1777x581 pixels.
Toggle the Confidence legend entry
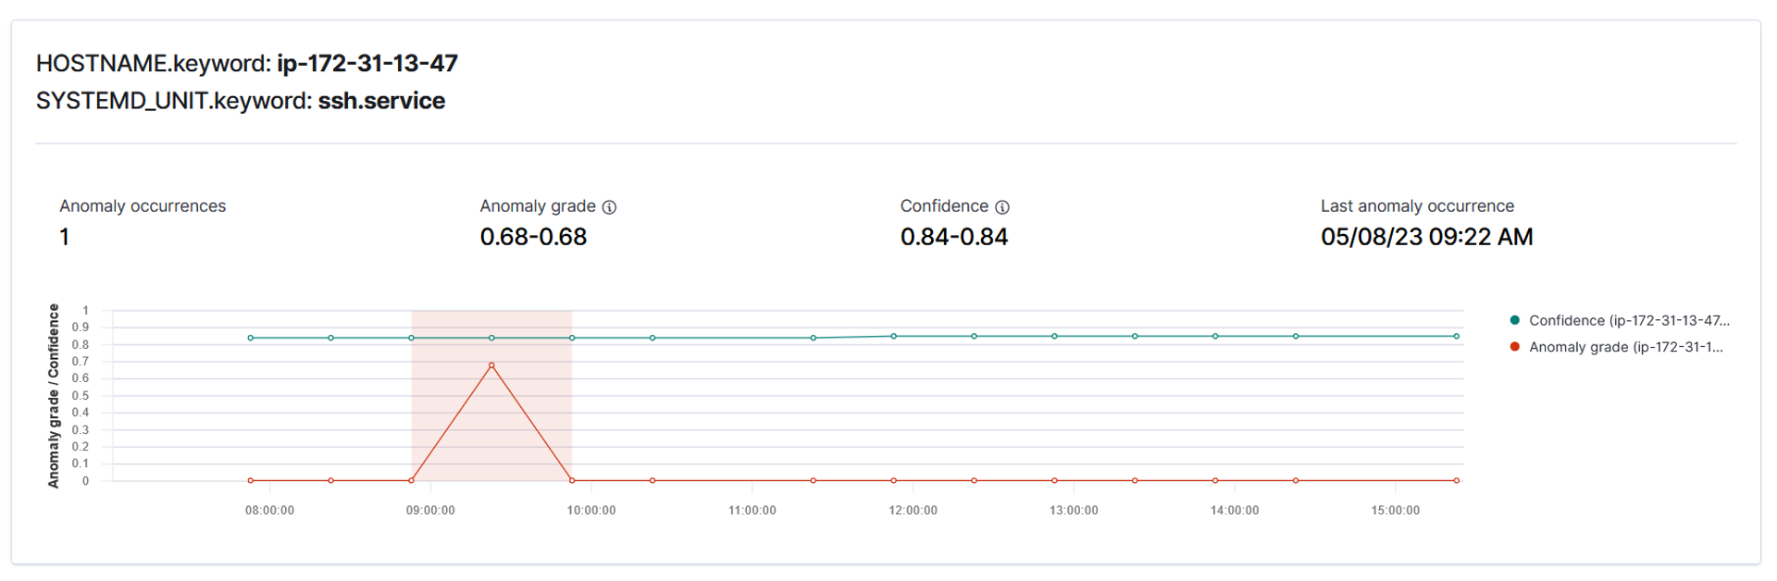pyautogui.click(x=1620, y=320)
